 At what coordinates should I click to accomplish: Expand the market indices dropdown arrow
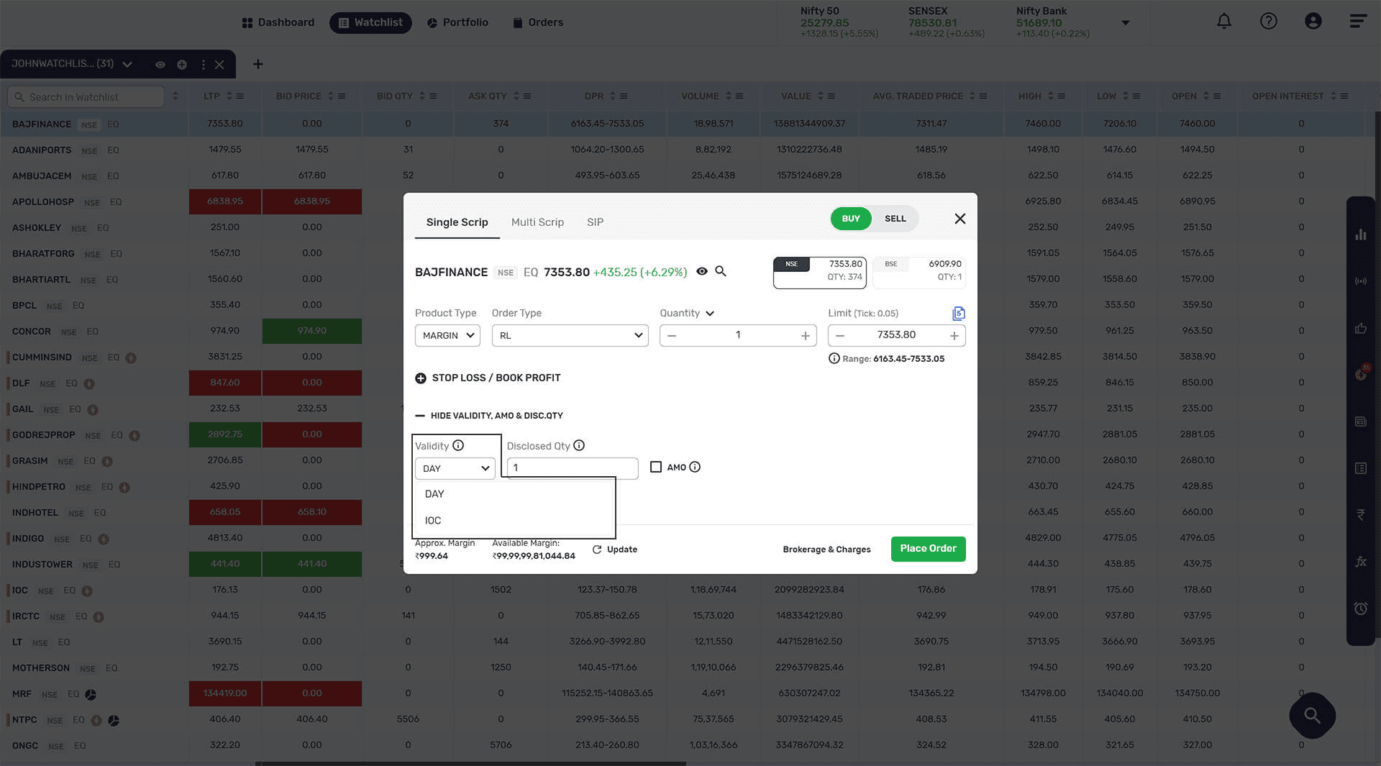(x=1126, y=22)
